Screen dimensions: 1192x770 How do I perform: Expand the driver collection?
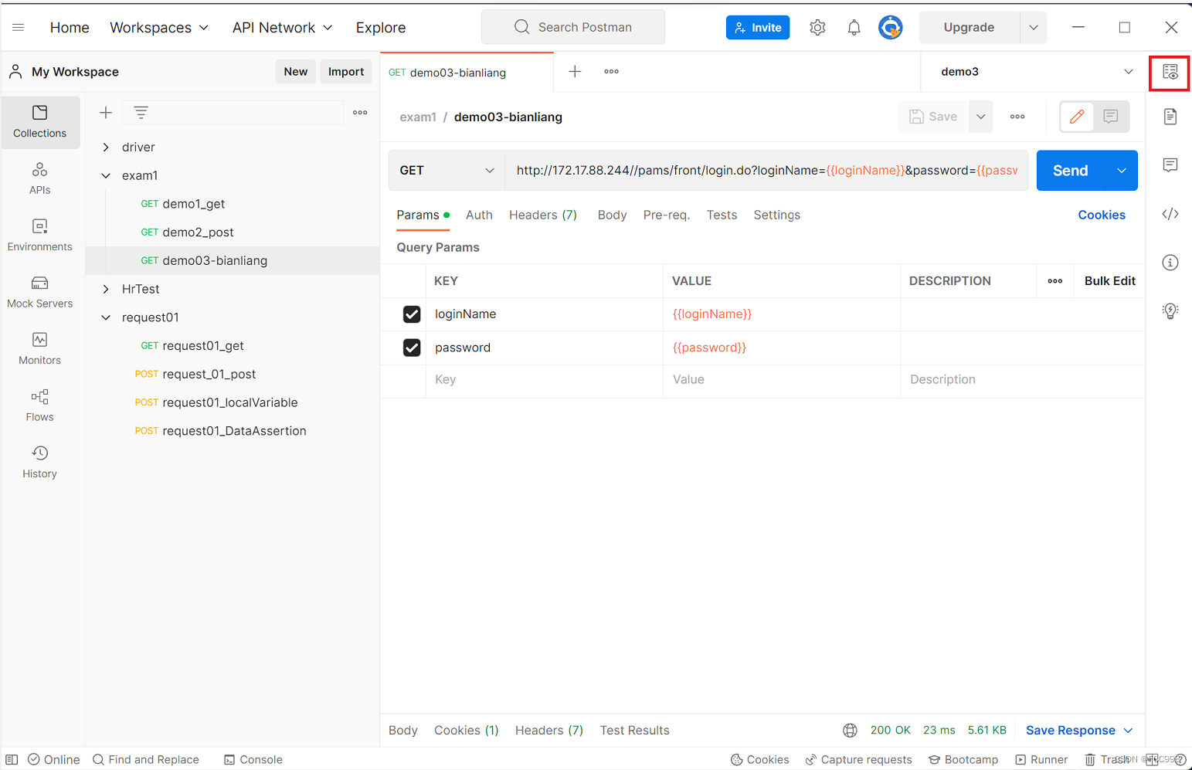(106, 148)
